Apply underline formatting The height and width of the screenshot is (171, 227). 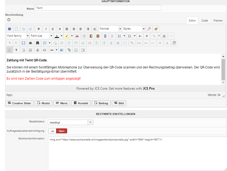[x=53, y=29]
